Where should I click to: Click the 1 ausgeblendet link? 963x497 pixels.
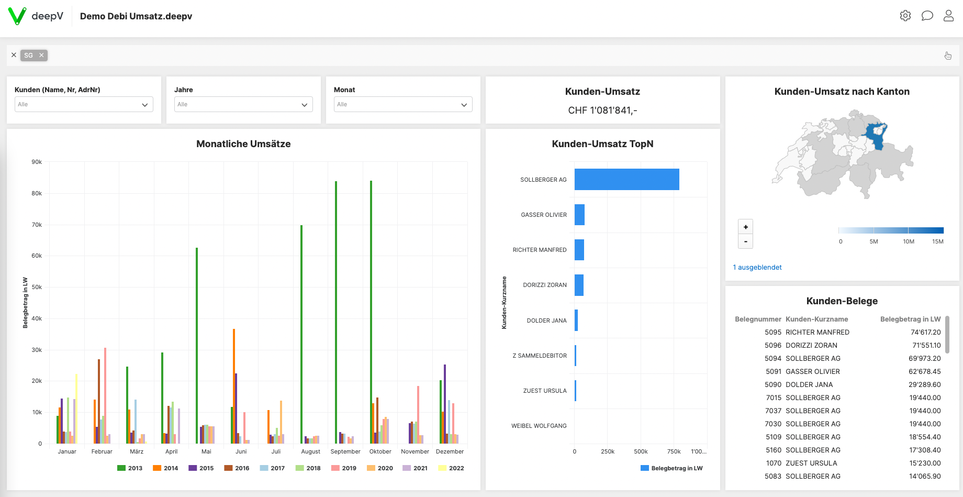coord(757,267)
